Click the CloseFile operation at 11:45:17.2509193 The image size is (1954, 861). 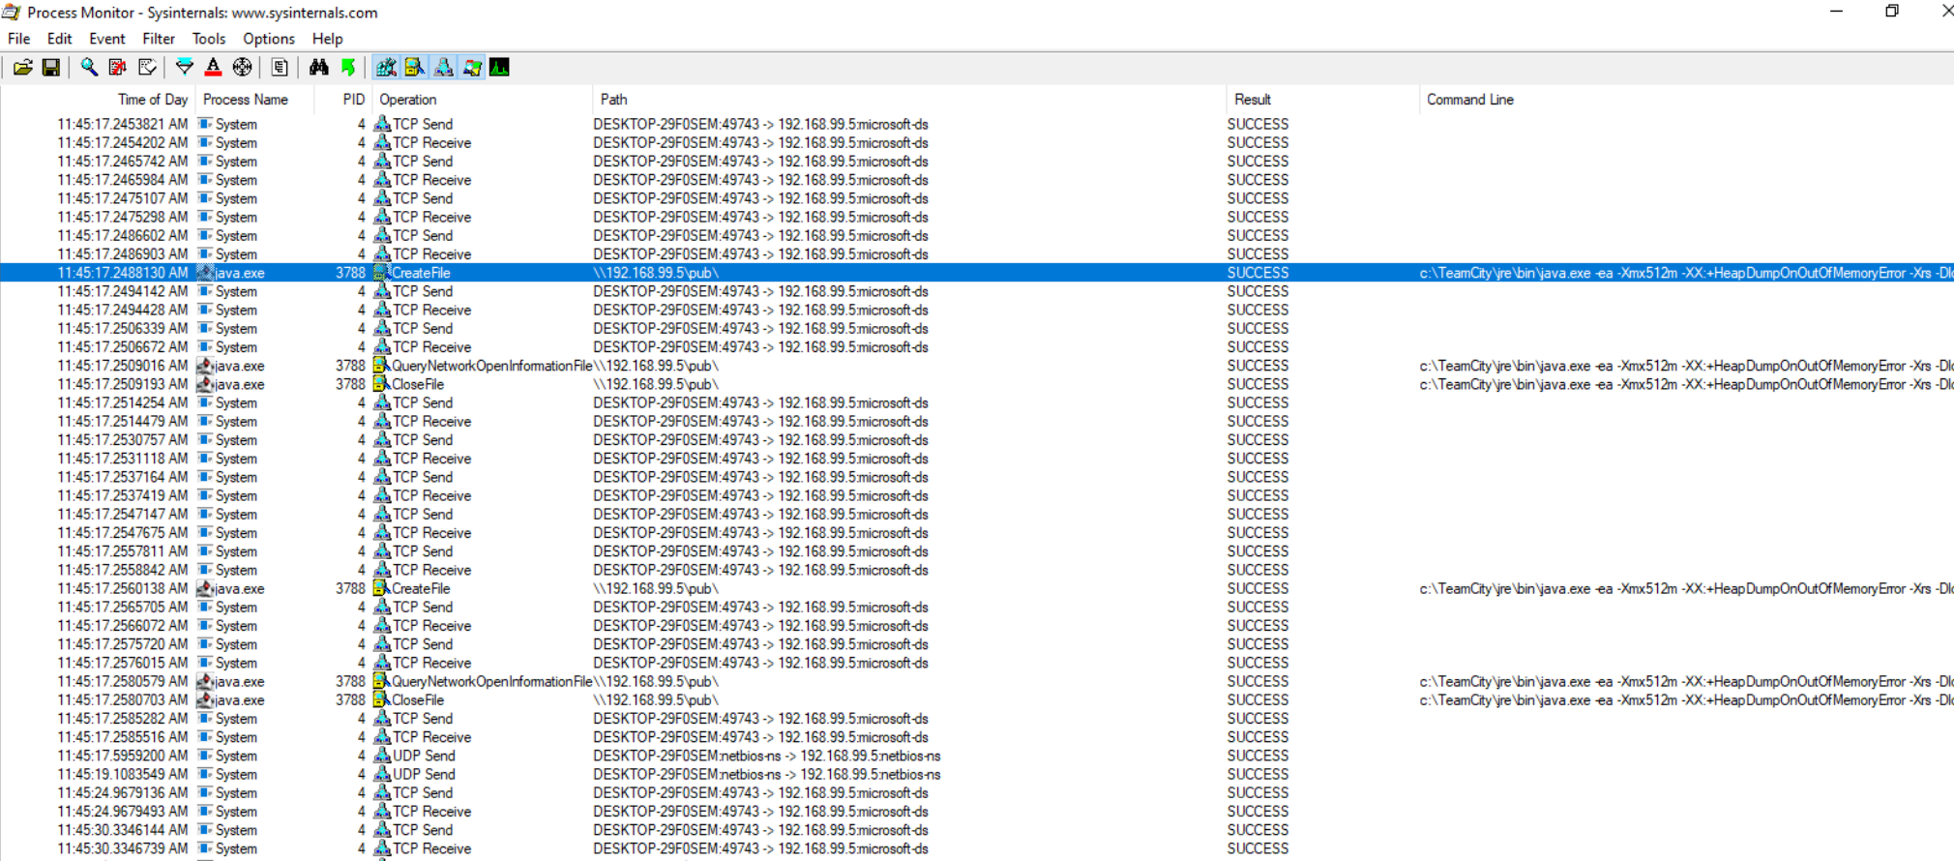pos(417,384)
